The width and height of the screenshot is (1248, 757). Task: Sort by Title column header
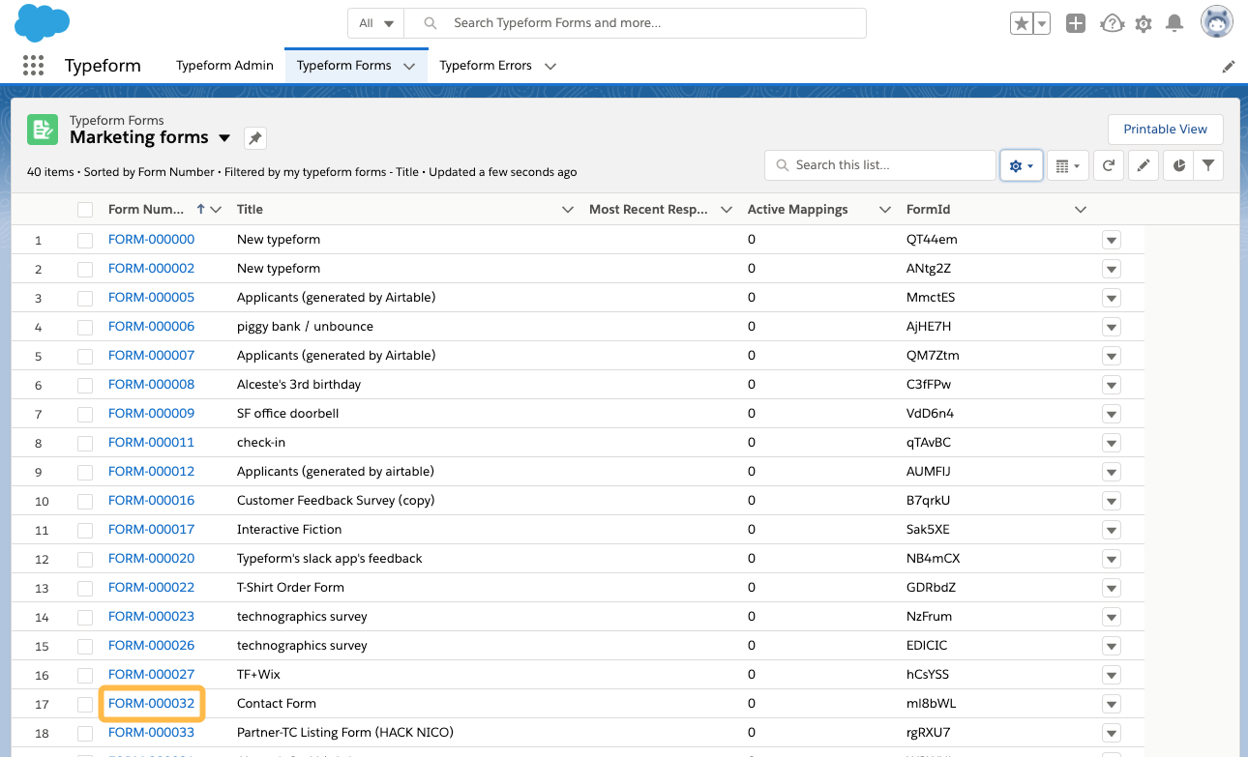click(250, 209)
